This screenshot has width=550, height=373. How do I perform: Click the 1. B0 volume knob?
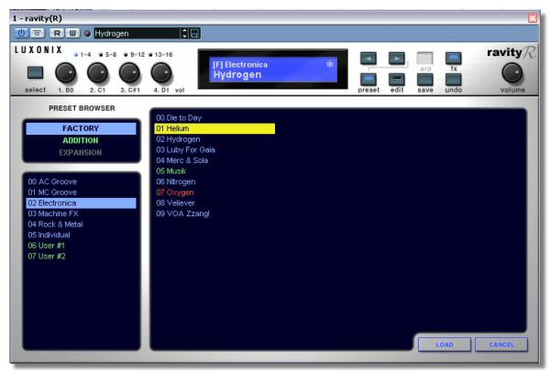66,73
